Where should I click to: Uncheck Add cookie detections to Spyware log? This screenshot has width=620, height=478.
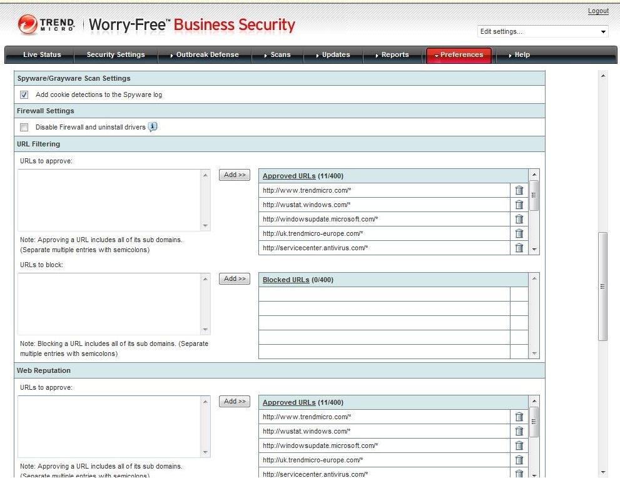click(24, 94)
